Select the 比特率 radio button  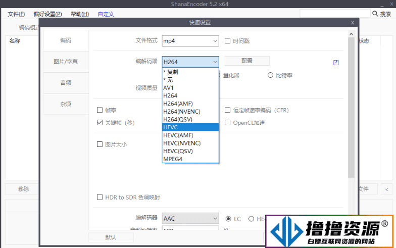[271, 75]
